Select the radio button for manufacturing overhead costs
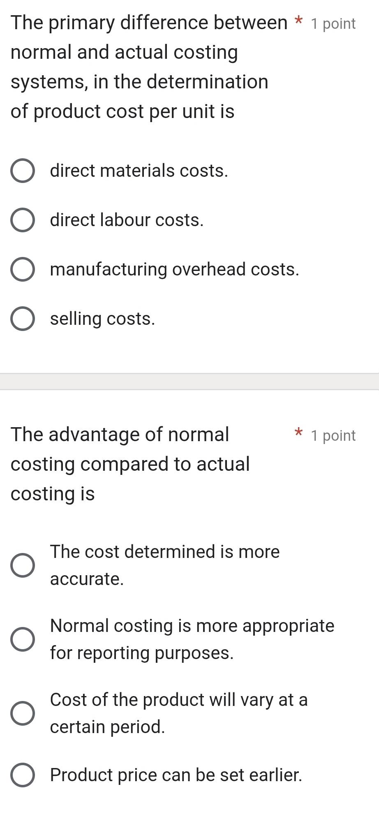 click(22, 270)
